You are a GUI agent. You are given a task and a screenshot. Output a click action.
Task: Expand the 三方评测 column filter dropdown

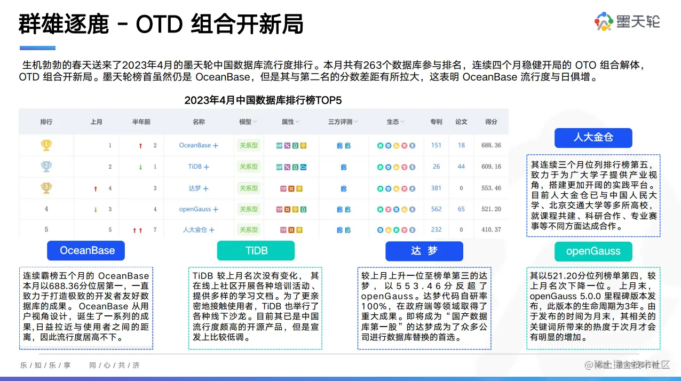point(356,122)
